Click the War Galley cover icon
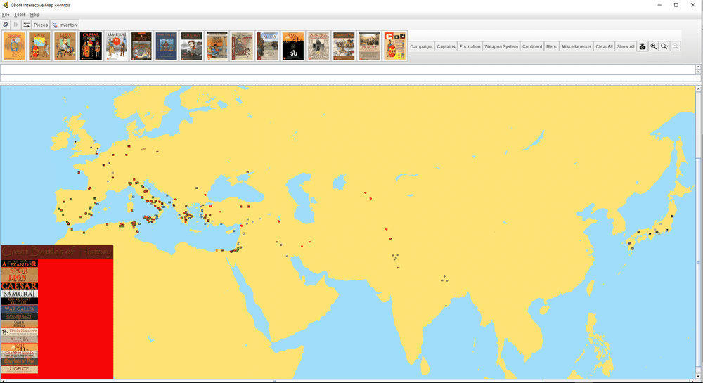This screenshot has height=383, width=703. [167, 46]
